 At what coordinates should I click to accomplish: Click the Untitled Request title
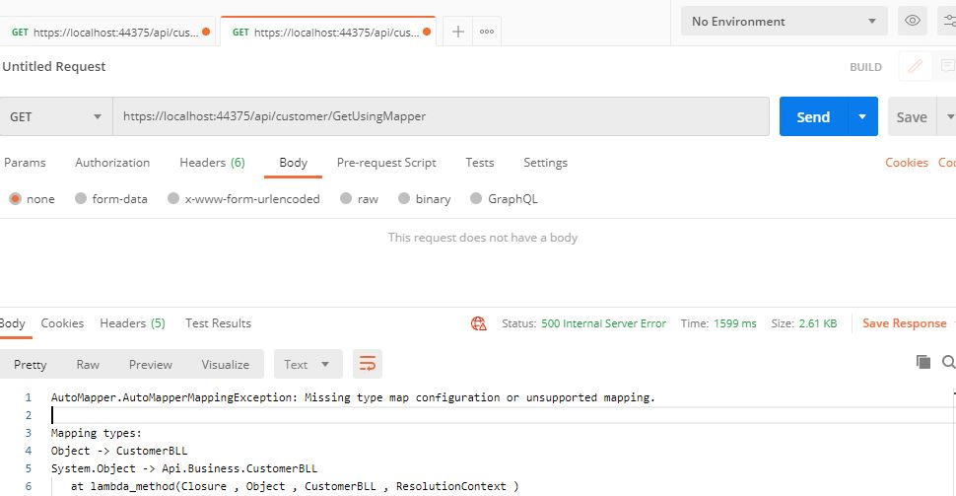pyautogui.click(x=53, y=66)
